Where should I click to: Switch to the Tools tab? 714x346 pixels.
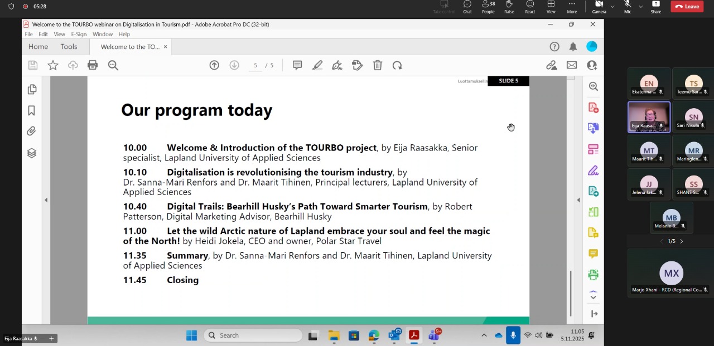pos(69,47)
